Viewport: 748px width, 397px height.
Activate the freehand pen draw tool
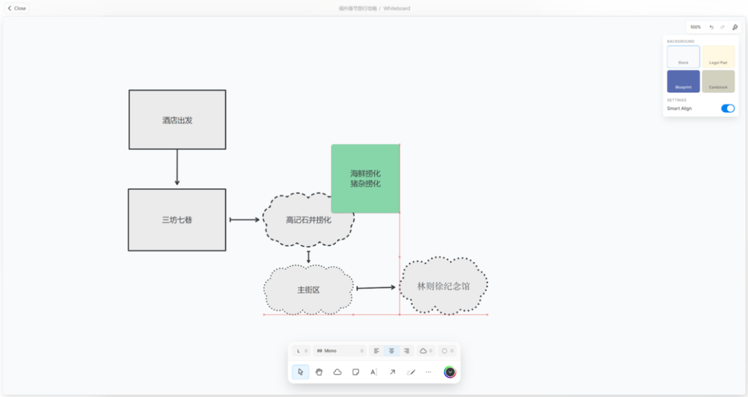[x=411, y=371]
